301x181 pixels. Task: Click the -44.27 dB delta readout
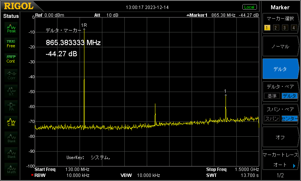61,54
